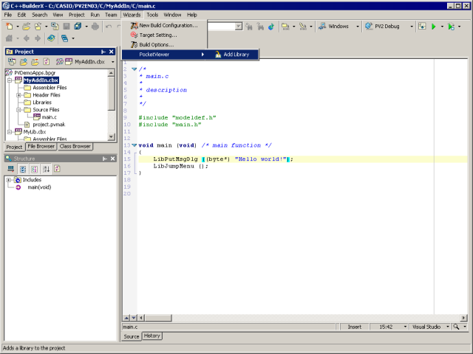Screen dimensions: 473x354
Task: Click the stacked windows switcher icon
Action: pyautogui.click(x=64, y=38)
